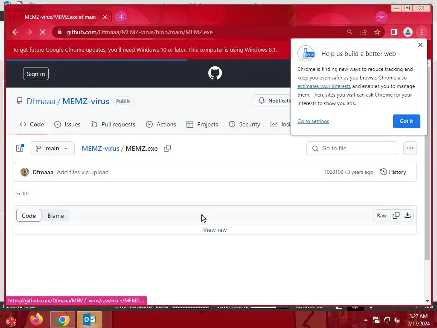This screenshot has height=328, width=437.
Task: Open the partially hidden Insights tab
Action: tap(280, 124)
